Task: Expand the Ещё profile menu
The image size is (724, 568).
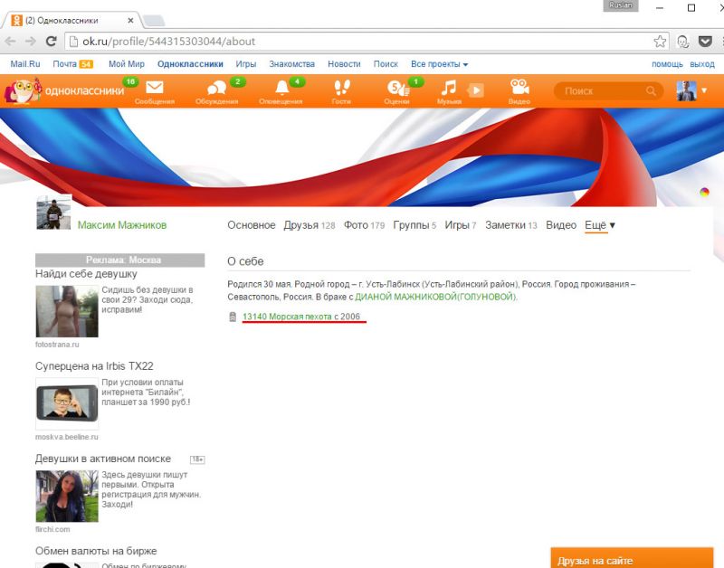Action: (599, 225)
